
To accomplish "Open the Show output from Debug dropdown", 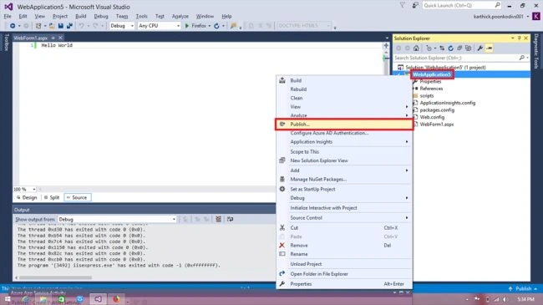I will click(x=117, y=220).
